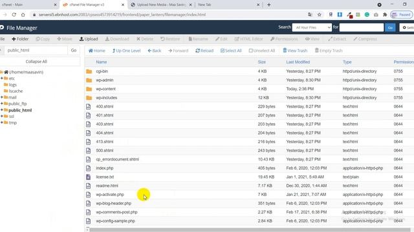Click the View toolbar item

(x=312, y=39)
